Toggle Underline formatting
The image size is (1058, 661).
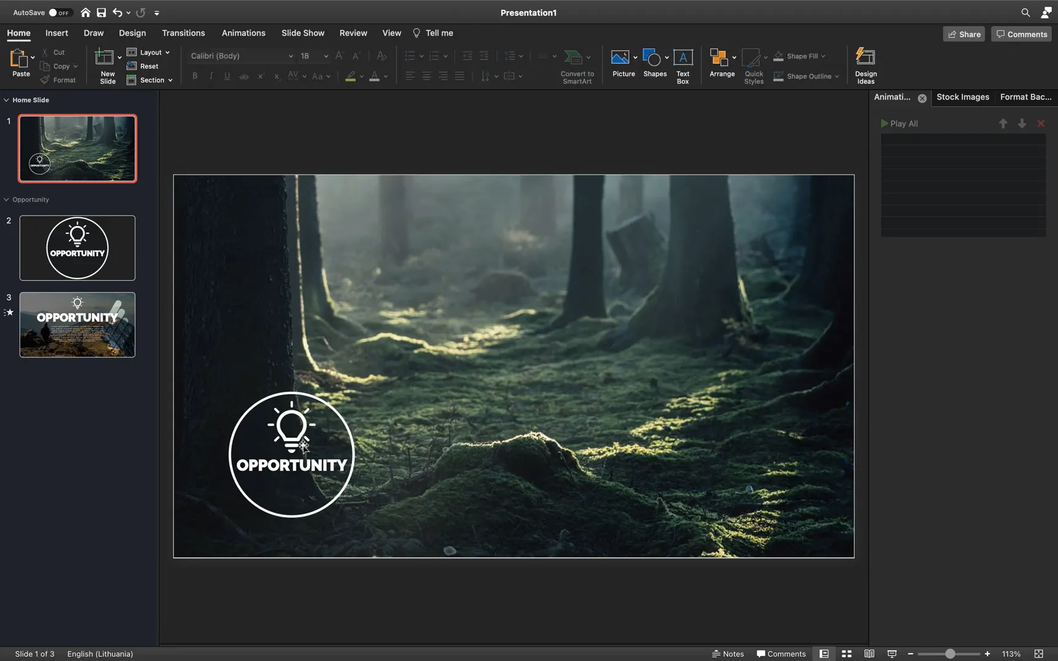pyautogui.click(x=227, y=76)
